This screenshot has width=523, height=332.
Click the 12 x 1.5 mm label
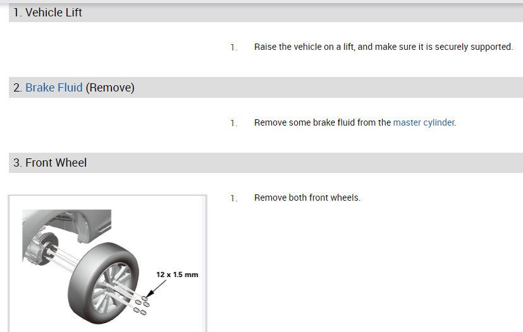177,275
